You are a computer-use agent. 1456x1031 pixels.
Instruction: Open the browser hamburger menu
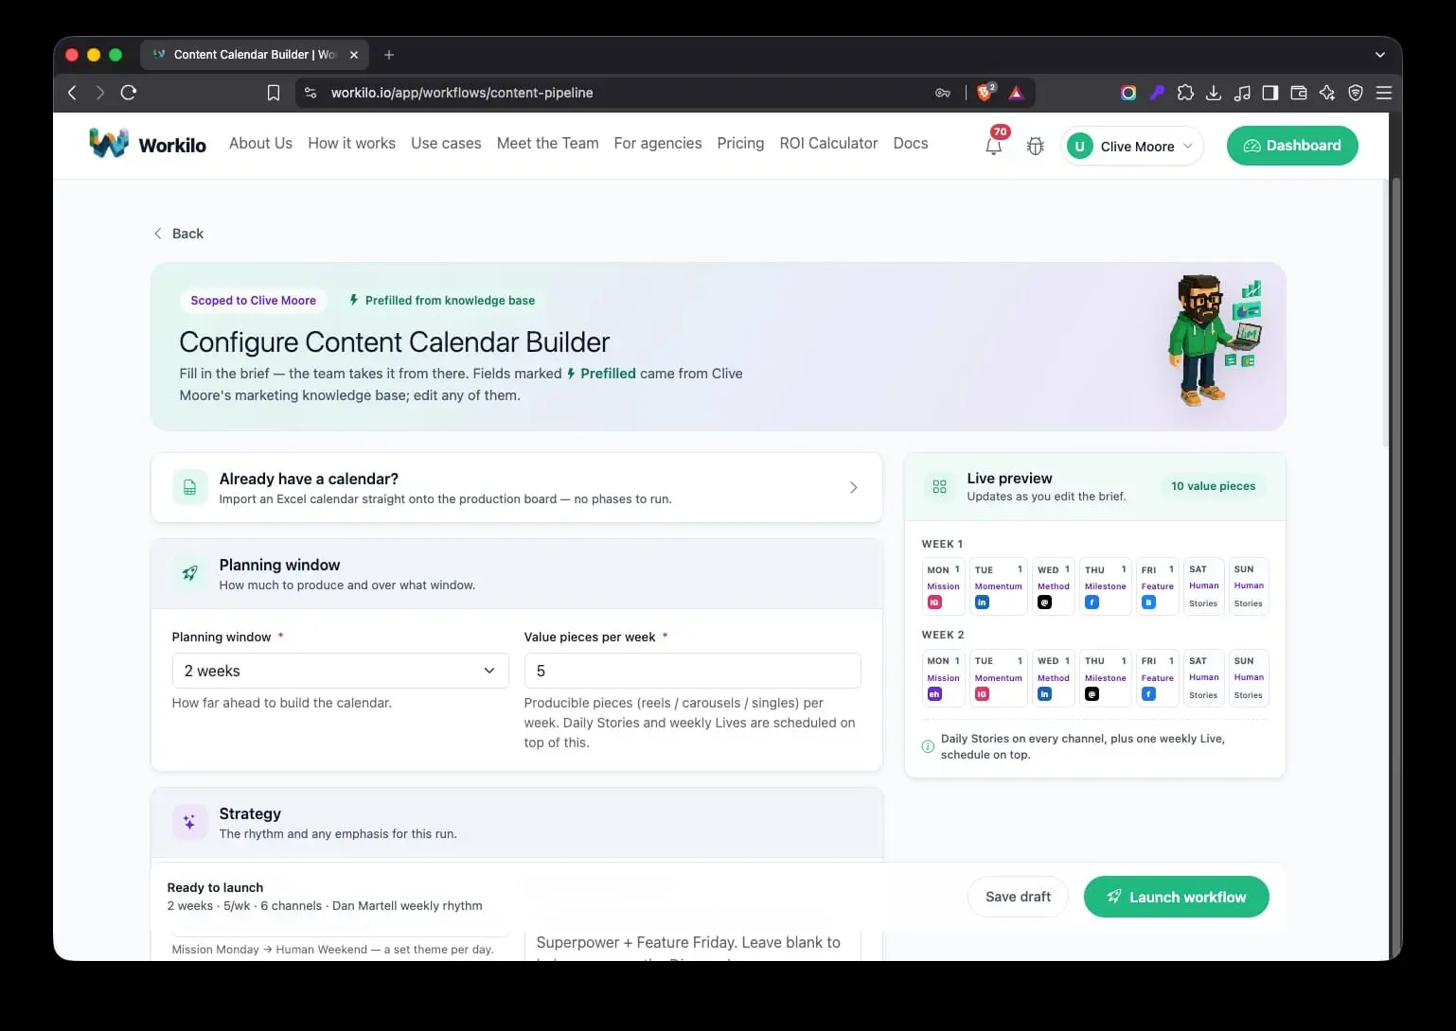point(1384,93)
